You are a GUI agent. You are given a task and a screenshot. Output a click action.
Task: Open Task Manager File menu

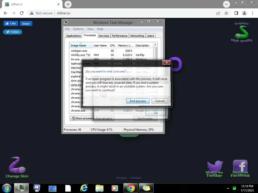tap(67, 29)
